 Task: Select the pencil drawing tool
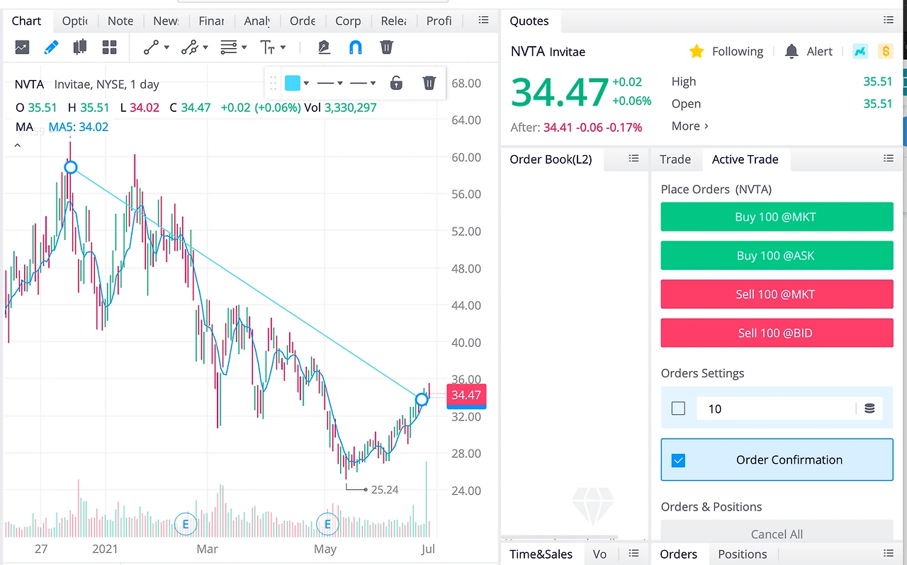coord(51,47)
